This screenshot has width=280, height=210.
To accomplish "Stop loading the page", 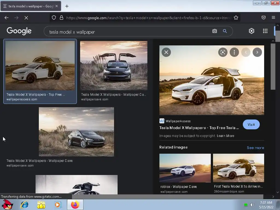I will click(x=26, y=18).
